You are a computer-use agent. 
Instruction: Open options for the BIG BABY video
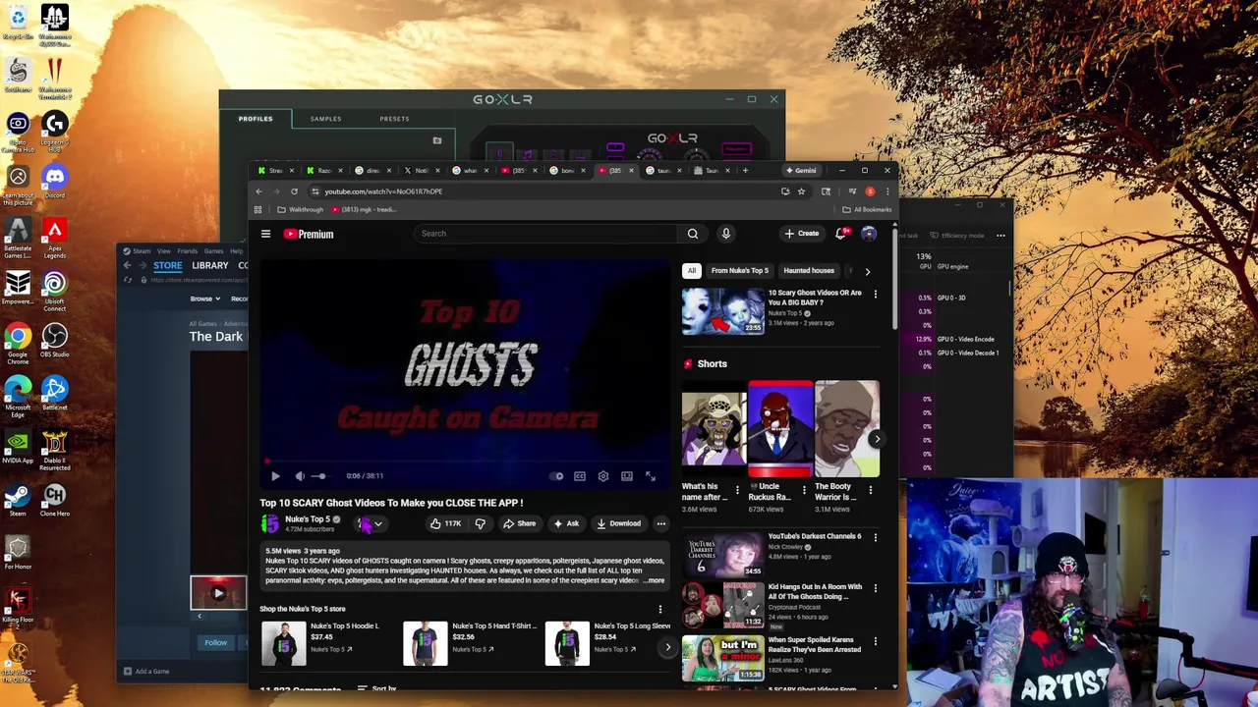[x=876, y=294]
